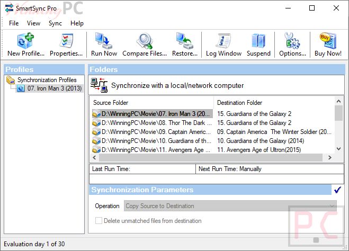Click folder icon of 08. Thor source row
The width and height of the screenshot is (349, 251).
pos(96,123)
